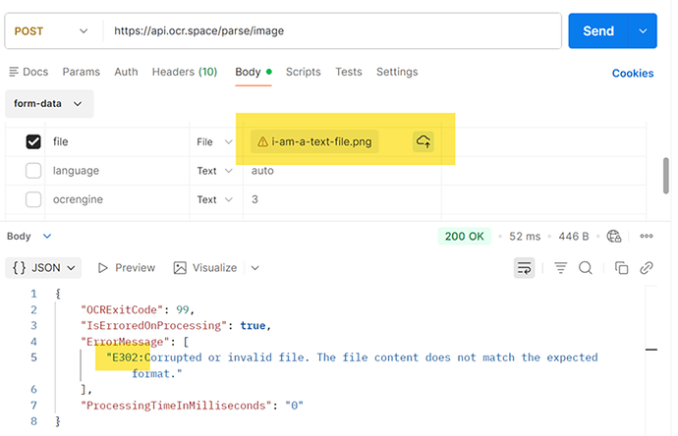Click the Visualize image icon
The height and width of the screenshot is (436, 678).
click(x=180, y=268)
